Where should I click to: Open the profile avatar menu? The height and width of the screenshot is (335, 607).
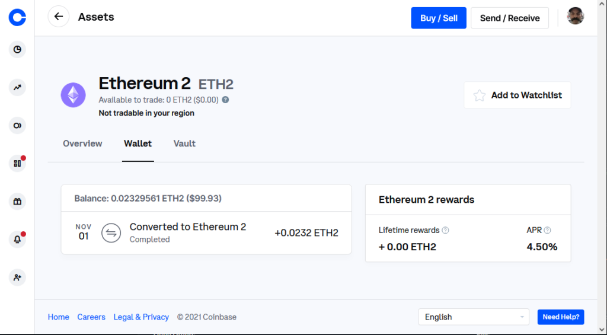(x=576, y=16)
